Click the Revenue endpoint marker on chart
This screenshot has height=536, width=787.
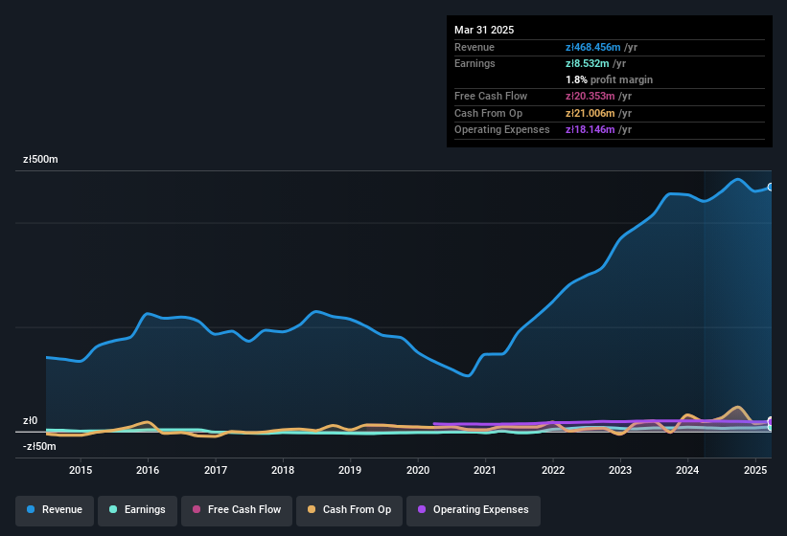click(x=771, y=187)
